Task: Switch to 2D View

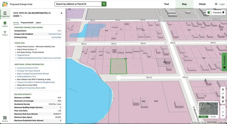Action: click(213, 117)
